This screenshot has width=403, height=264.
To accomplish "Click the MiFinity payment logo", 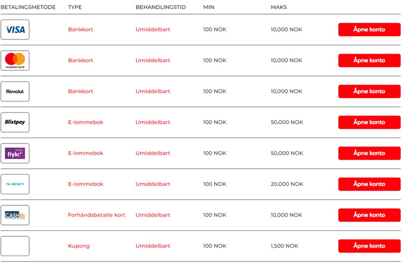I will click(15, 184).
